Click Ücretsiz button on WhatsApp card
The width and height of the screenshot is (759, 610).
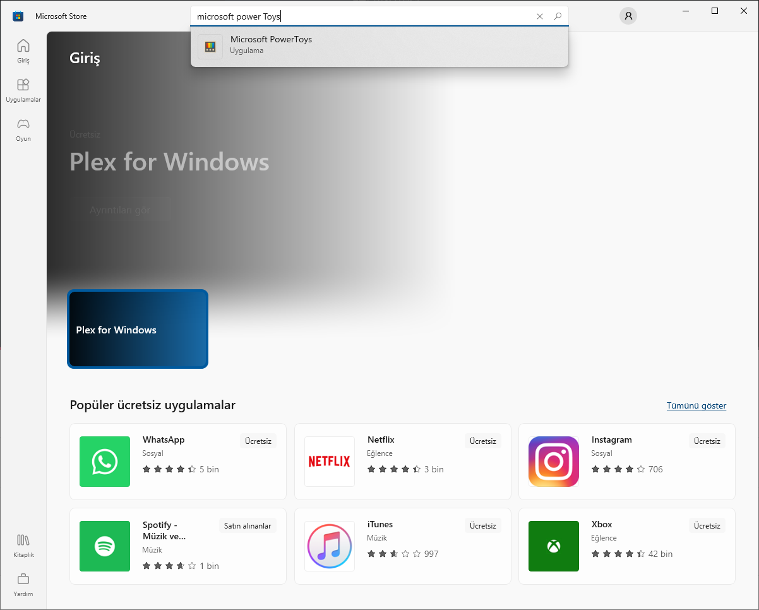coord(258,441)
